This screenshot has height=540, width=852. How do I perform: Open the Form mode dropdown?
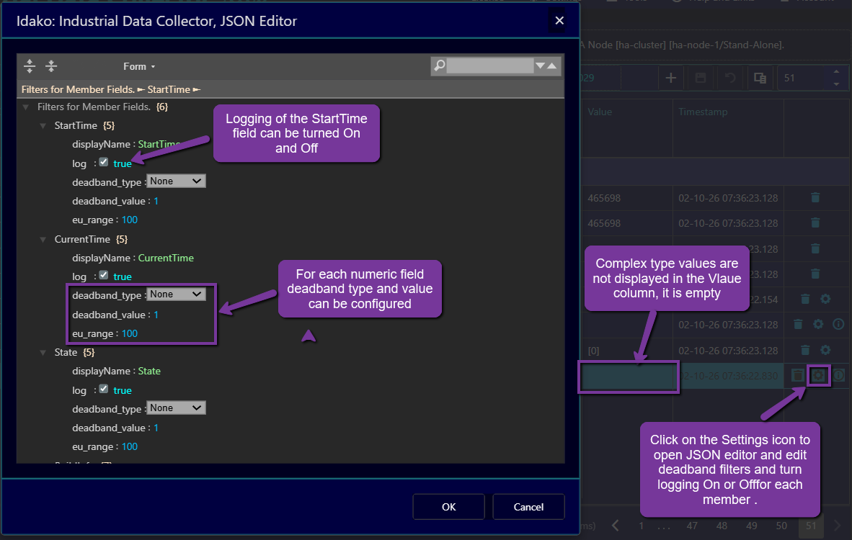[138, 66]
